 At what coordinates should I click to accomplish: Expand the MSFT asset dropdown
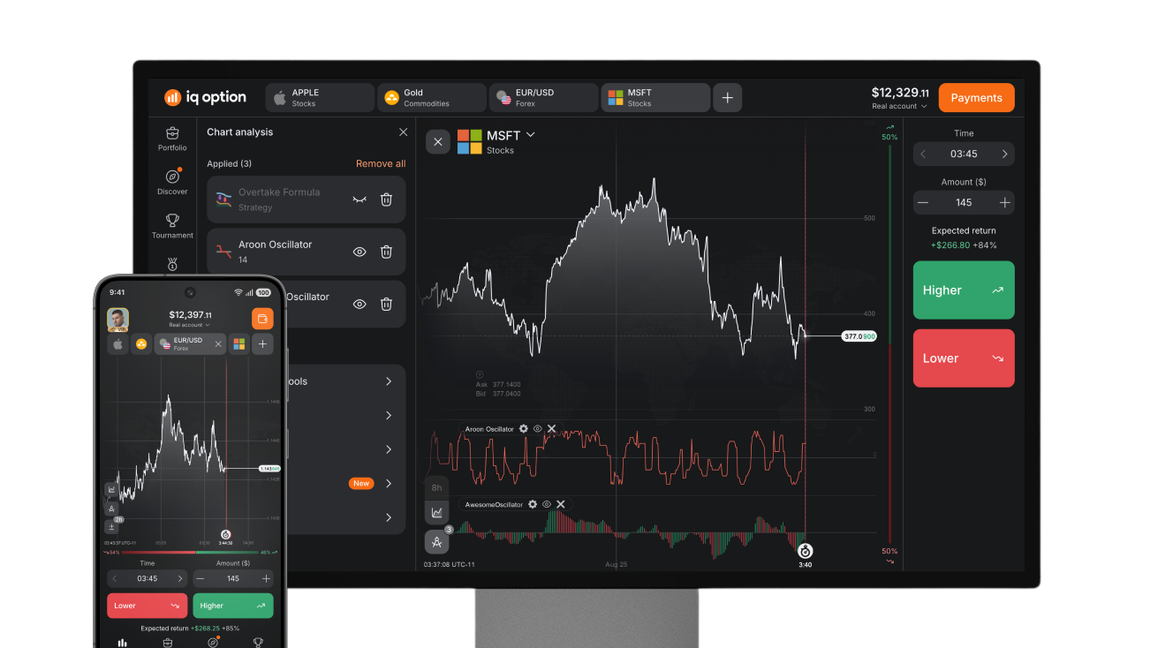pos(530,135)
